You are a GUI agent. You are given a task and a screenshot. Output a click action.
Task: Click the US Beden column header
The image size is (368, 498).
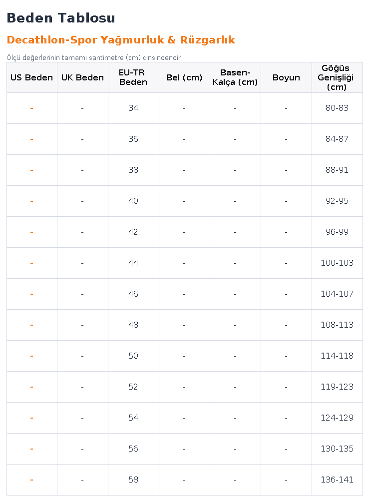32,77
